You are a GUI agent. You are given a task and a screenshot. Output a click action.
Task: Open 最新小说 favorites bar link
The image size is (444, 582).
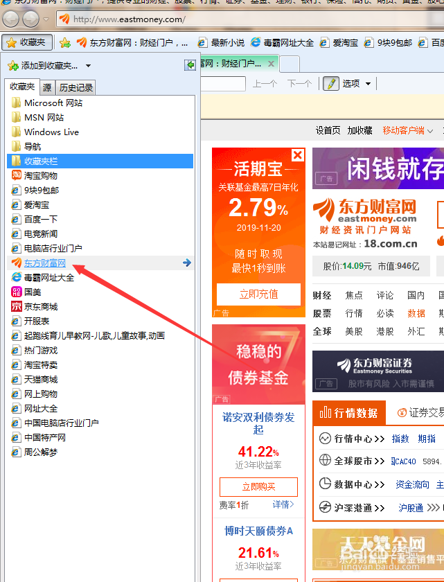click(221, 43)
